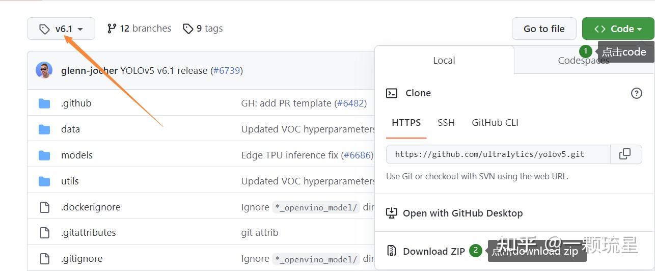Click the models folder icon
The image size is (655, 271).
coord(44,155)
